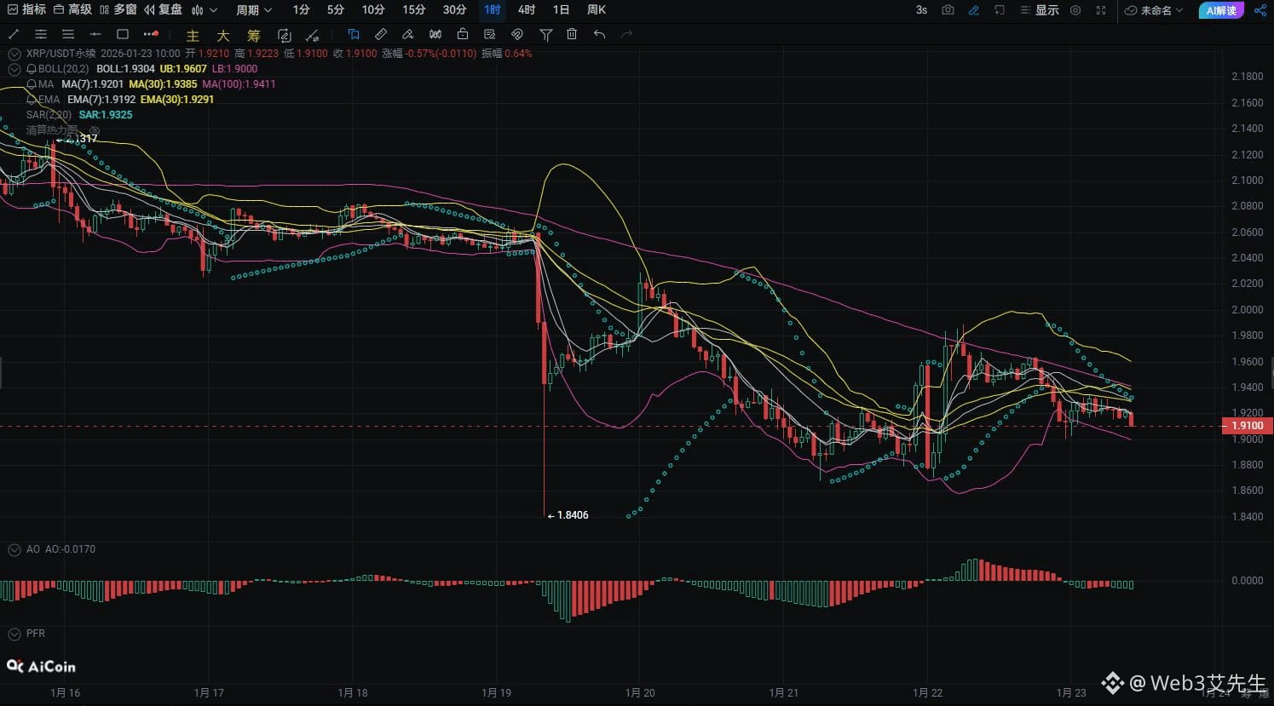Viewport: 1274px width, 706px height.
Task: Open the 未命名 layout dropdown
Action: click(x=1155, y=10)
